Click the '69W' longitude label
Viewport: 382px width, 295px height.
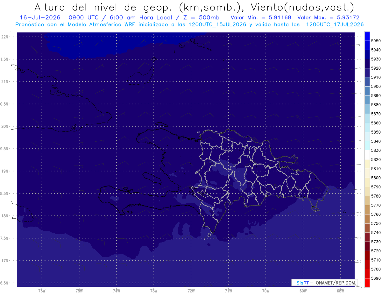(x=303, y=291)
